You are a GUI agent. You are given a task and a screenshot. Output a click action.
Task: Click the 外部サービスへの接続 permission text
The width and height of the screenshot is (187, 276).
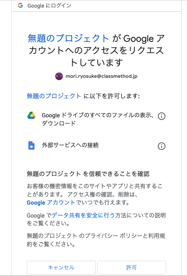point(70,145)
